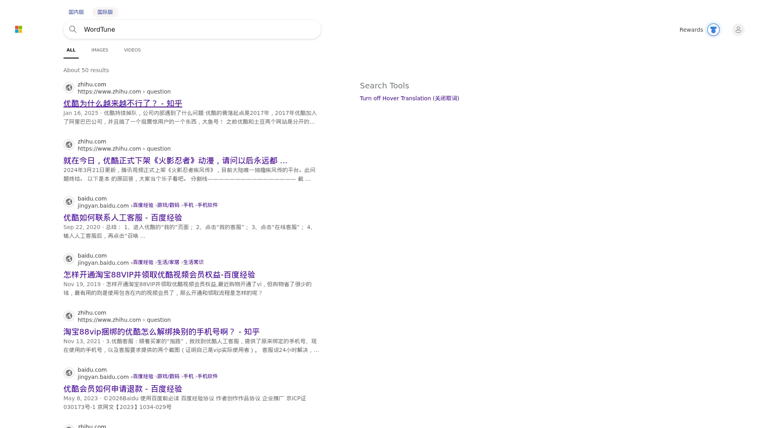Click zhihu.com URL above 淘宝88vip捆绑 result
Viewport: 761px width, 428px height.
tap(124, 320)
